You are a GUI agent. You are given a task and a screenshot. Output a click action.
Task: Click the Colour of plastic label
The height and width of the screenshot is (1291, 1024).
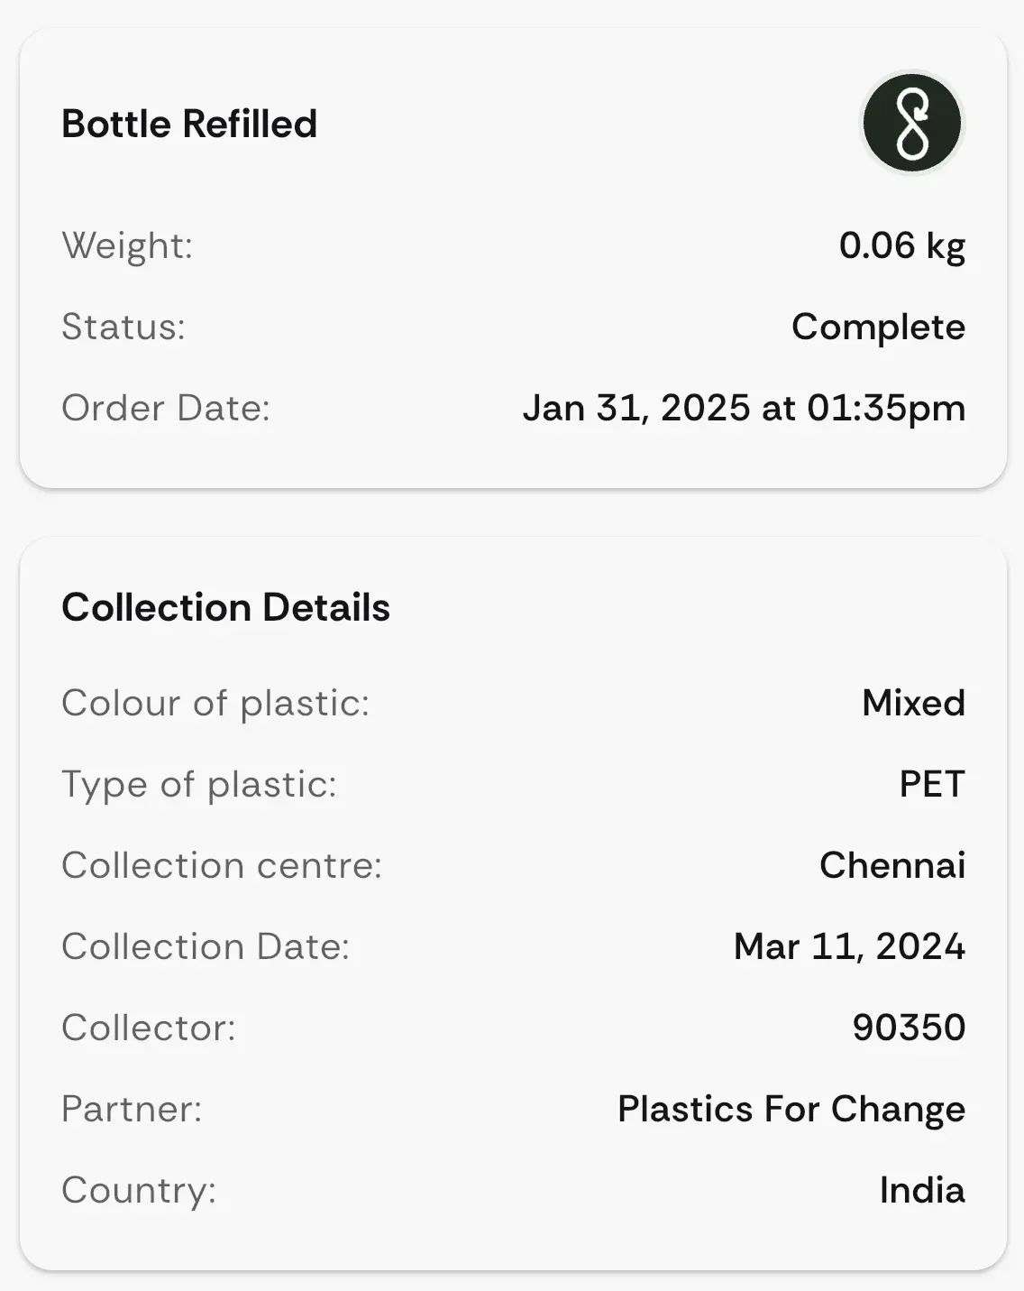[x=215, y=703]
